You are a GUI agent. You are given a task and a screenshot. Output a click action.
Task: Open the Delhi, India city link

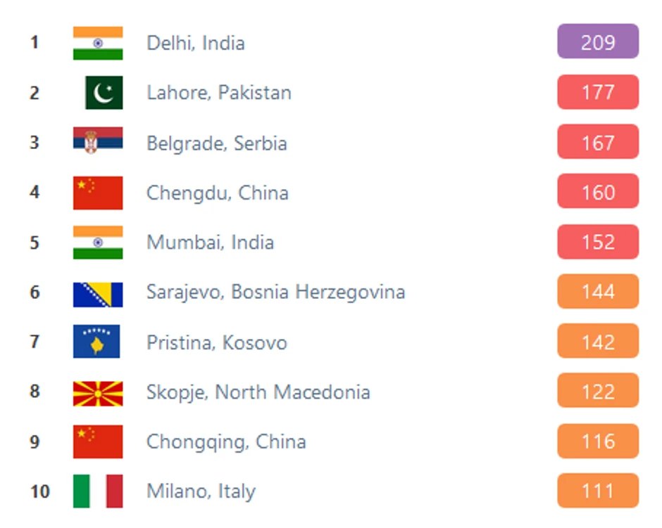tap(196, 43)
